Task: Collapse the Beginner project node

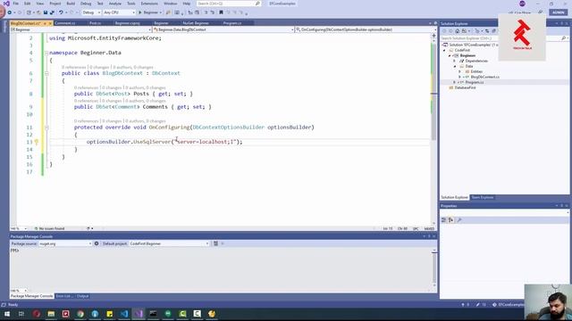Action: tap(450, 55)
